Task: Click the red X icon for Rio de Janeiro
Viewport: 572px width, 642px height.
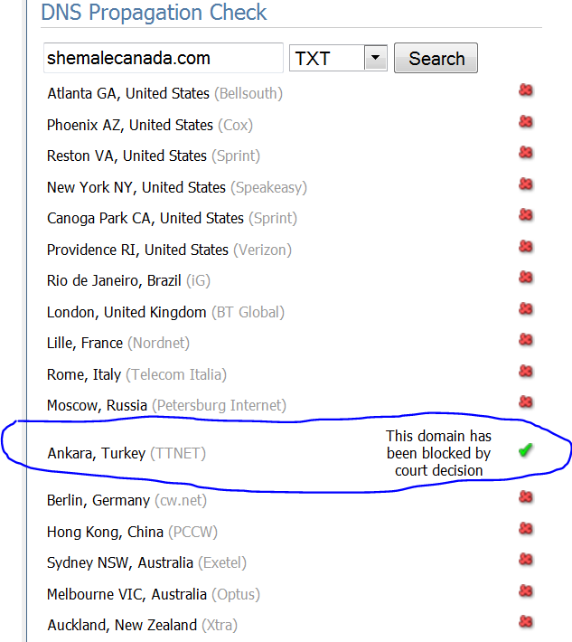Action: (x=525, y=278)
